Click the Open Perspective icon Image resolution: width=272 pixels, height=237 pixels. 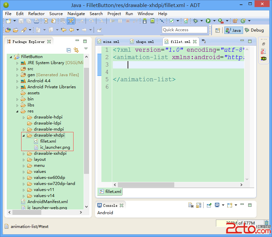[218, 30]
